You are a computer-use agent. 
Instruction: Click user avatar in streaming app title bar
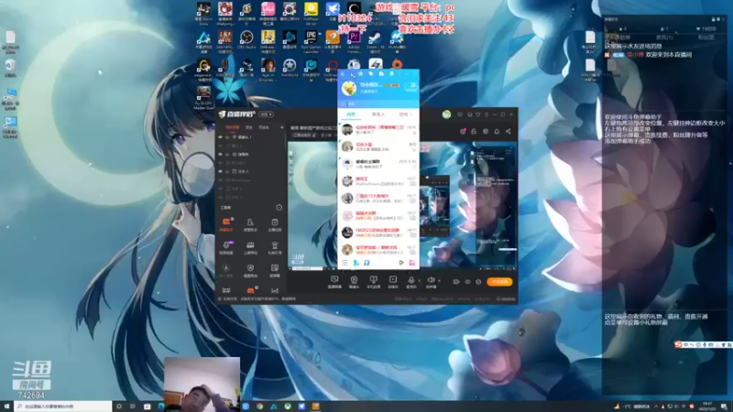coord(446,114)
